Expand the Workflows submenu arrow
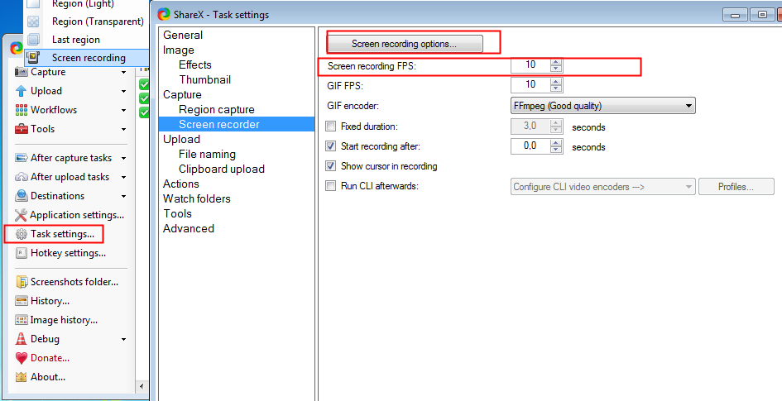Viewport: 782px width, 401px height. [123, 111]
